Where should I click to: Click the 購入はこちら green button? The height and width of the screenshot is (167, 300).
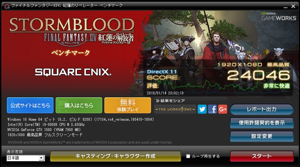pyautogui.click(x=79, y=105)
